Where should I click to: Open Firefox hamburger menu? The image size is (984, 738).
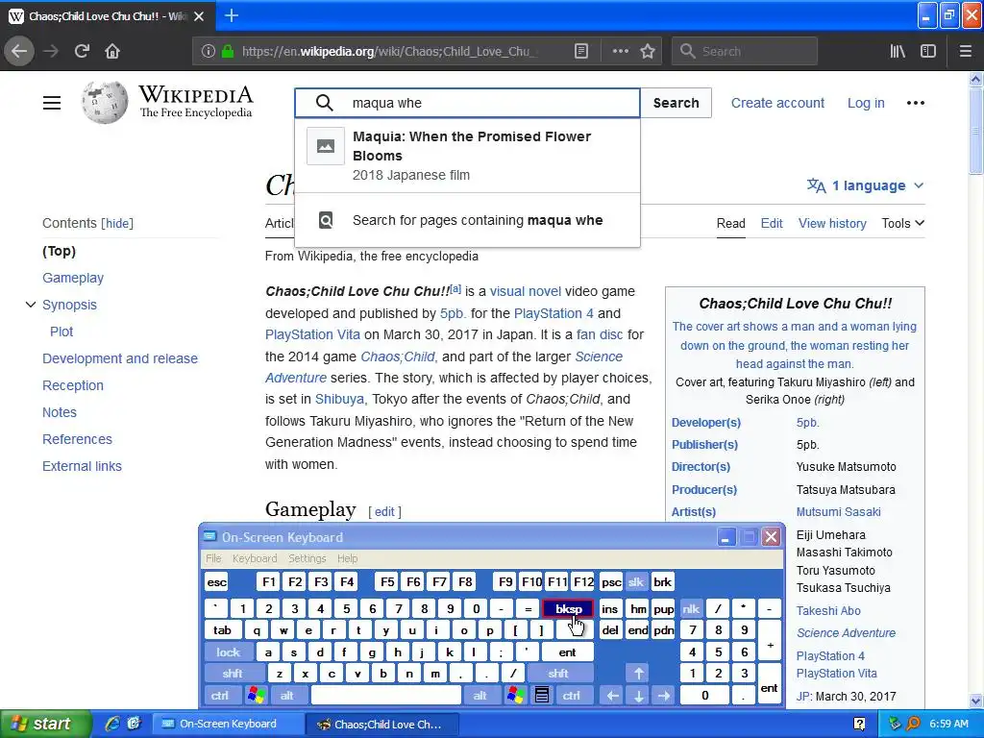click(965, 52)
